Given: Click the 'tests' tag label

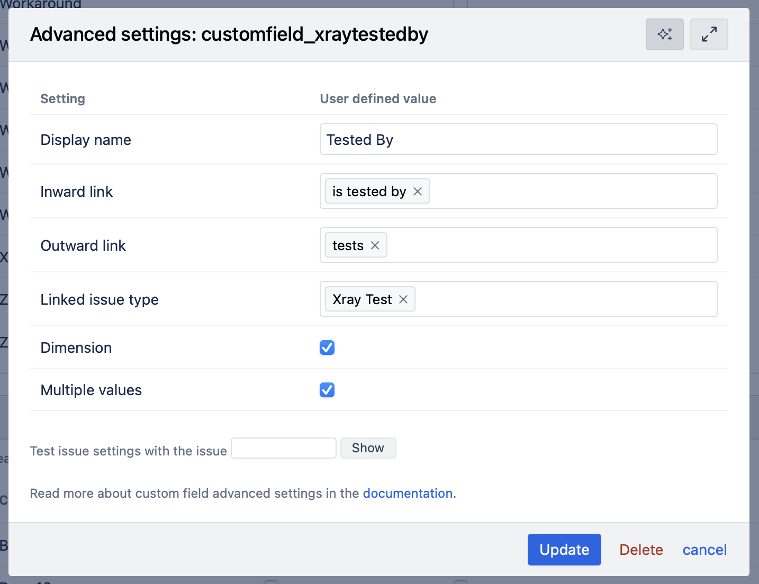Looking at the screenshot, I should [348, 245].
